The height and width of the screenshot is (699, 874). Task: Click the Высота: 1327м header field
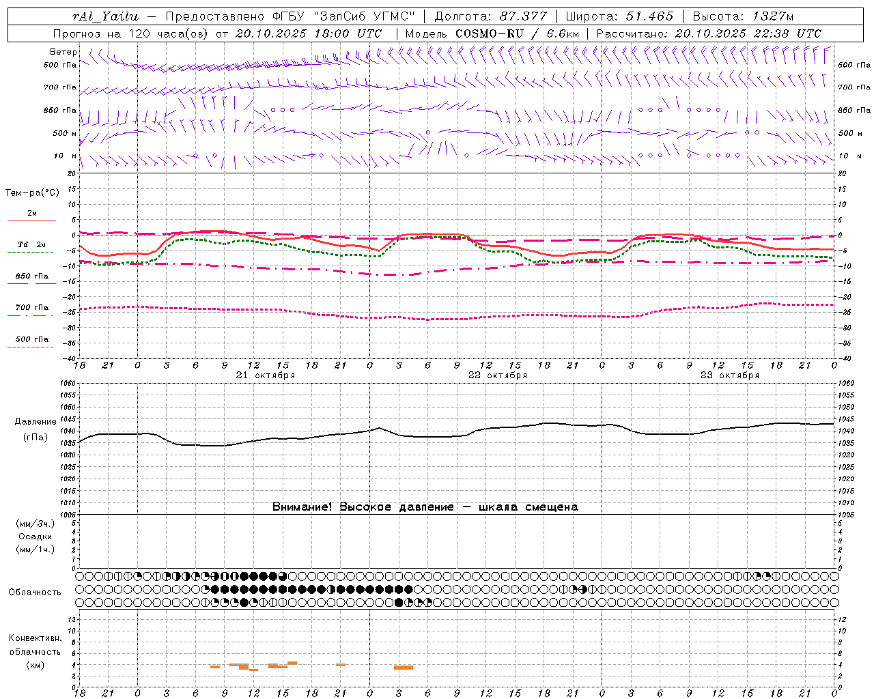[743, 16]
